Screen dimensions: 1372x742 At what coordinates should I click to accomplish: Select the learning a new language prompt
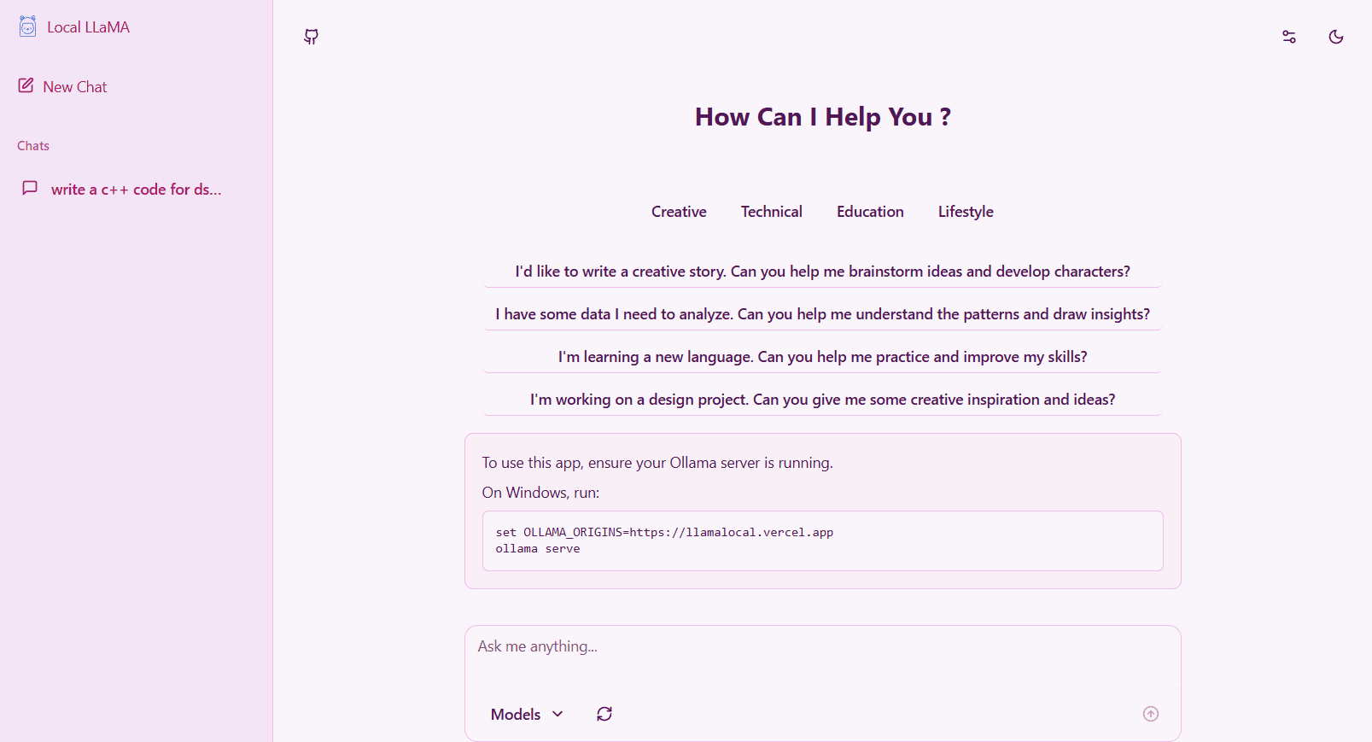[823, 357]
